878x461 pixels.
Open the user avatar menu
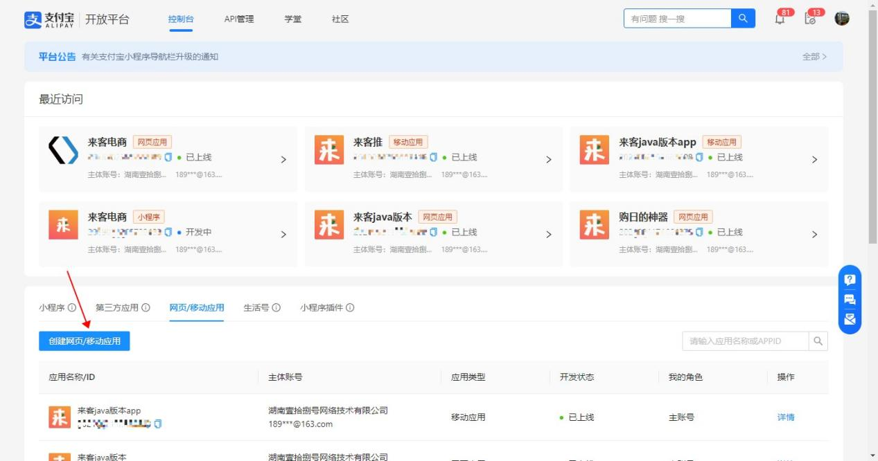click(x=842, y=19)
